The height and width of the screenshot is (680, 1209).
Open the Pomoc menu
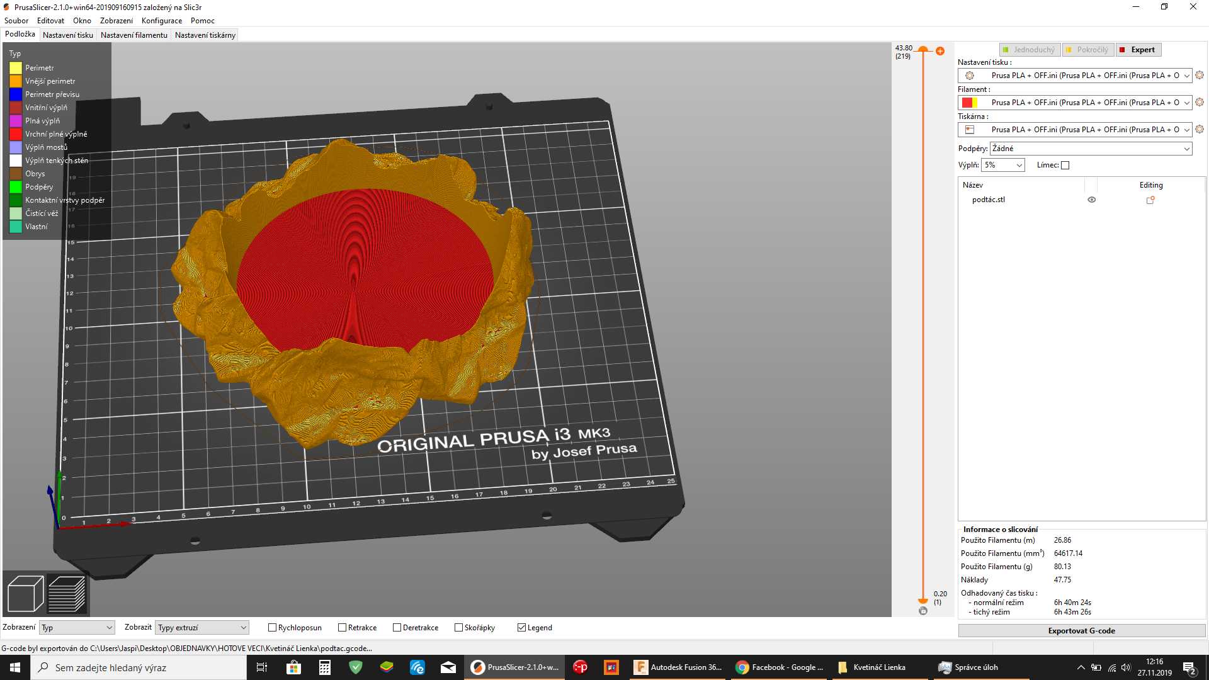[203, 21]
